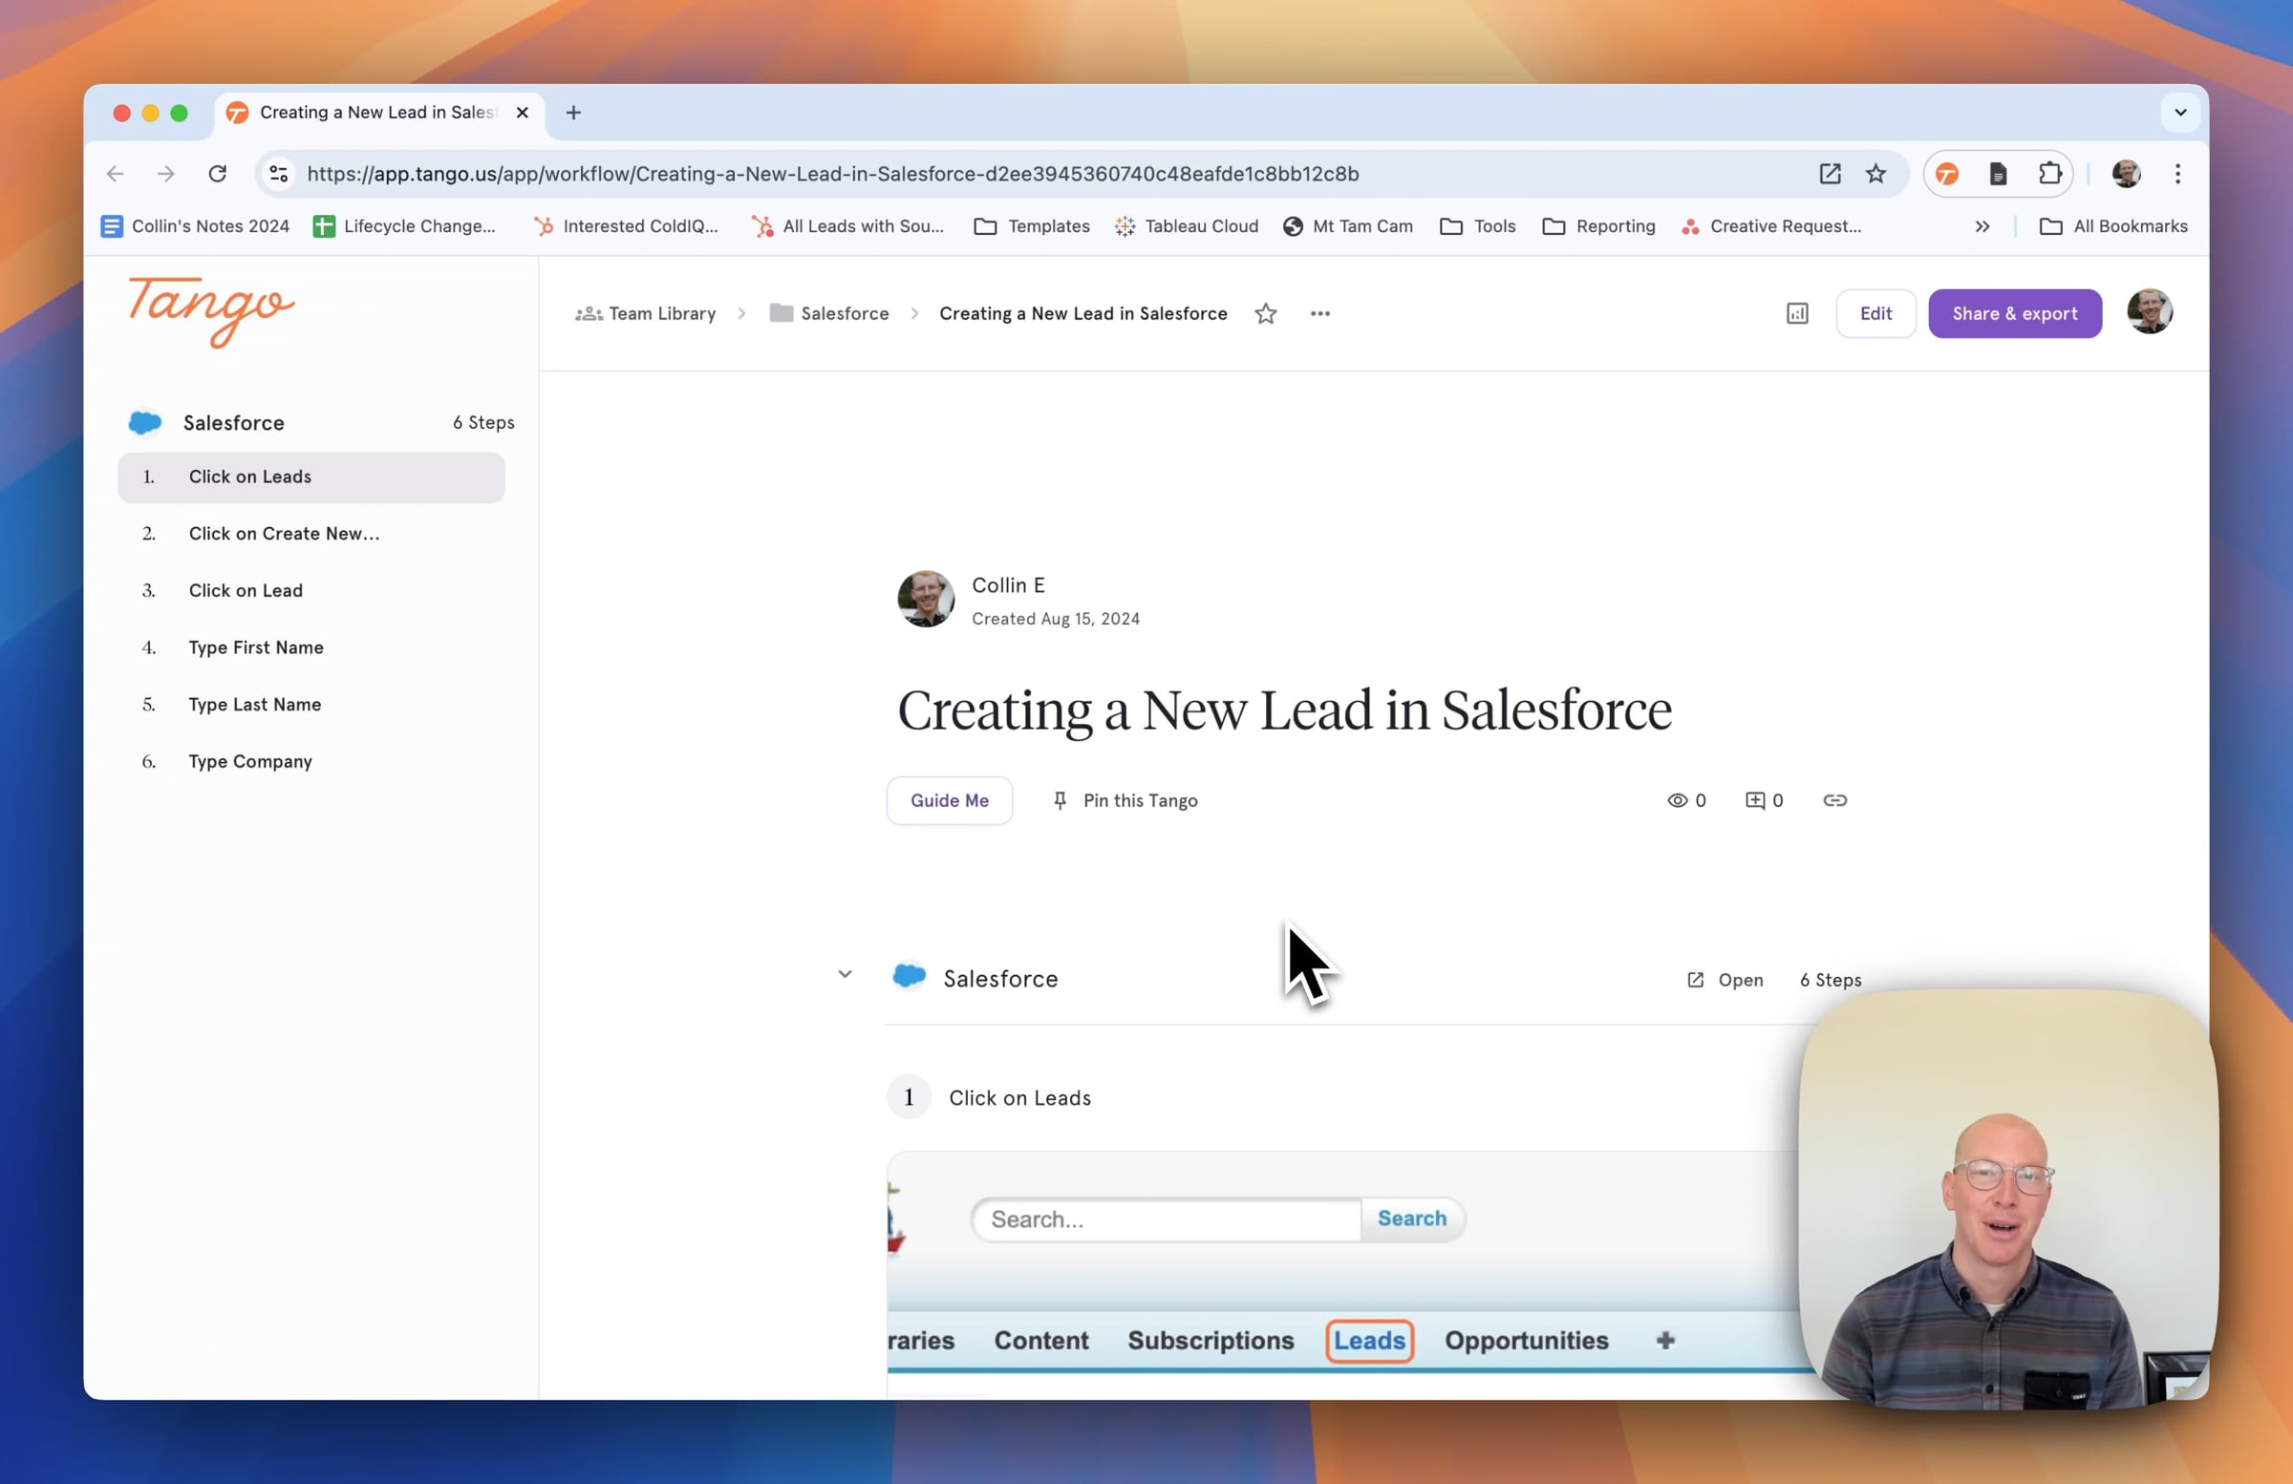Image resolution: width=2293 pixels, height=1484 pixels.
Task: Open the Templates bookmark folder
Action: click(1032, 226)
